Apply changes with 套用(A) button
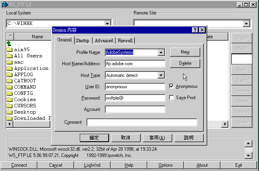Screen dimensions: 259x171 click(157, 138)
